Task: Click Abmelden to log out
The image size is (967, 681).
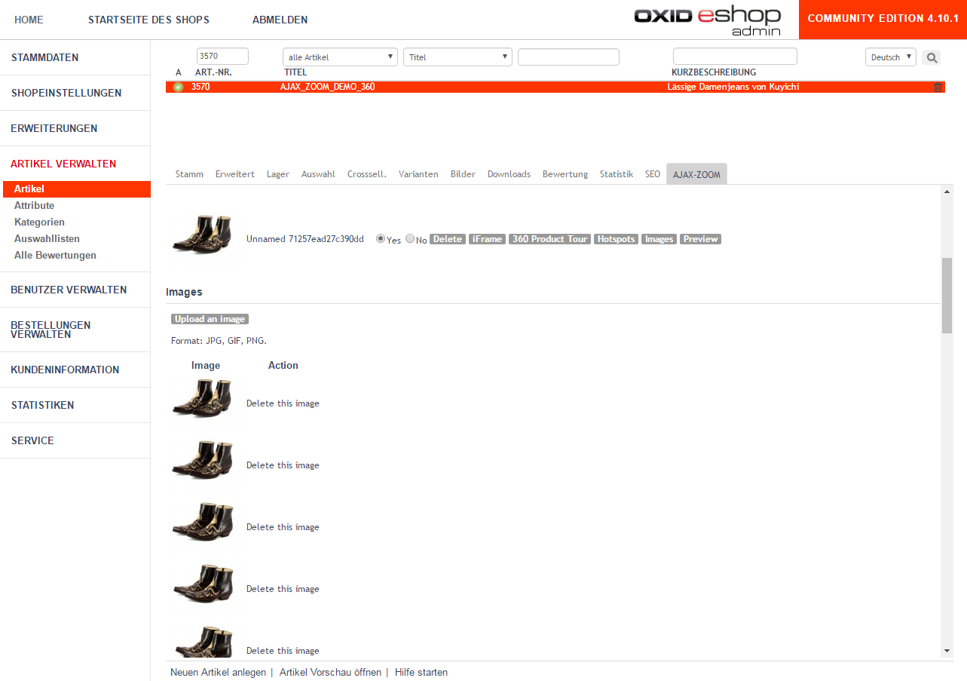Action: point(280,20)
